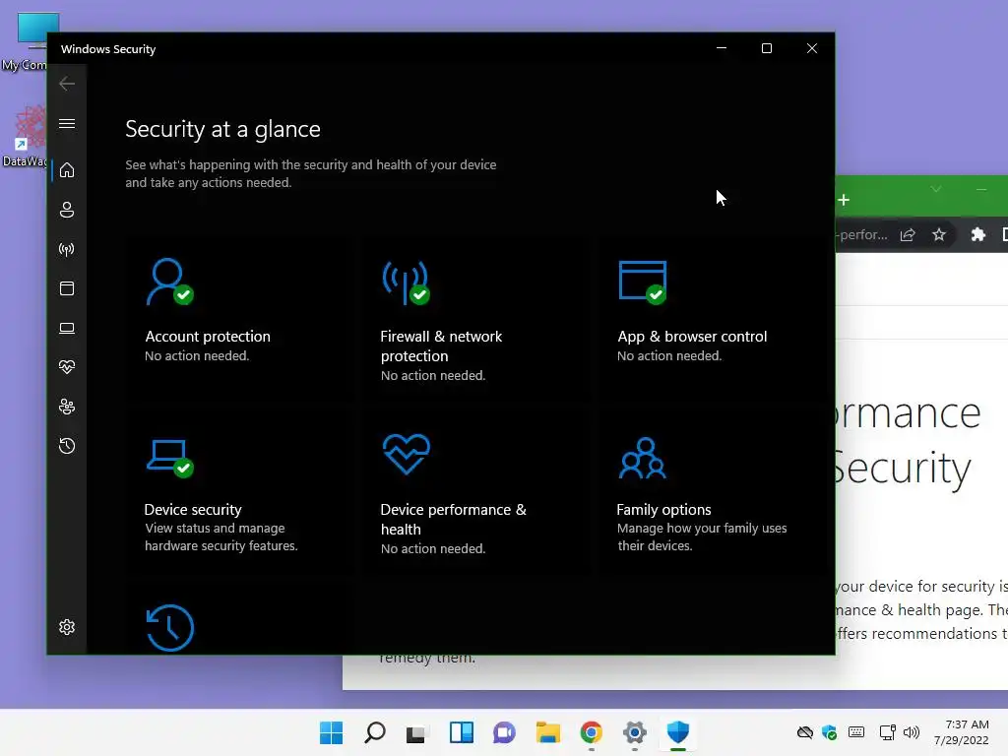Open taskbar Search

tap(375, 732)
